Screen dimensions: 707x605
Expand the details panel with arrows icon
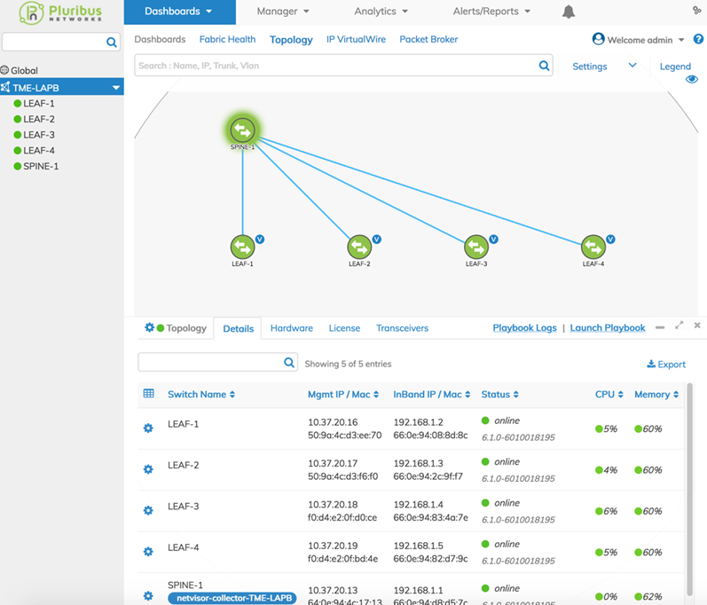tap(679, 326)
